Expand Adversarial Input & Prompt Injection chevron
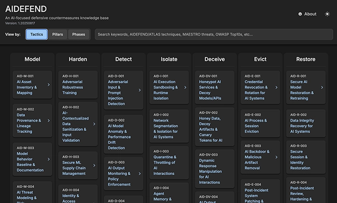 139,90
